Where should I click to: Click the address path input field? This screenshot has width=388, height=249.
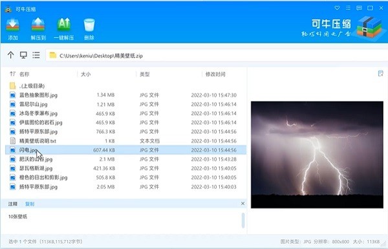coord(217,55)
